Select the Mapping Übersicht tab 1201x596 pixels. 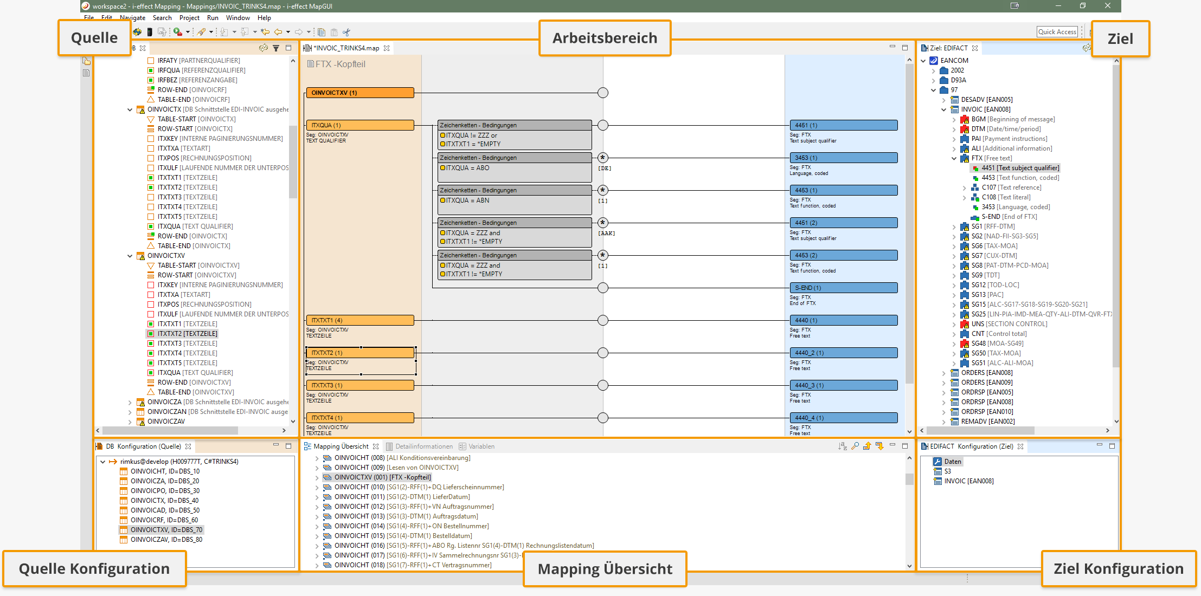coord(341,446)
